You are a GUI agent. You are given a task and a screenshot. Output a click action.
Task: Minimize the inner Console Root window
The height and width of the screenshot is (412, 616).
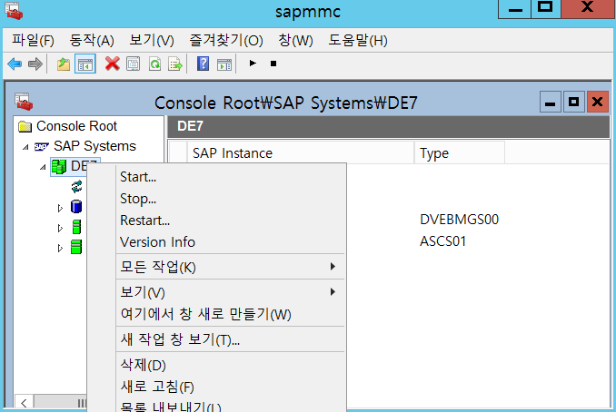(x=550, y=102)
